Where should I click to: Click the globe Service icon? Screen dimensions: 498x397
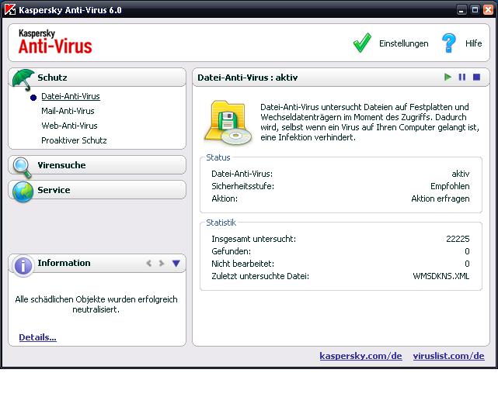click(23, 192)
